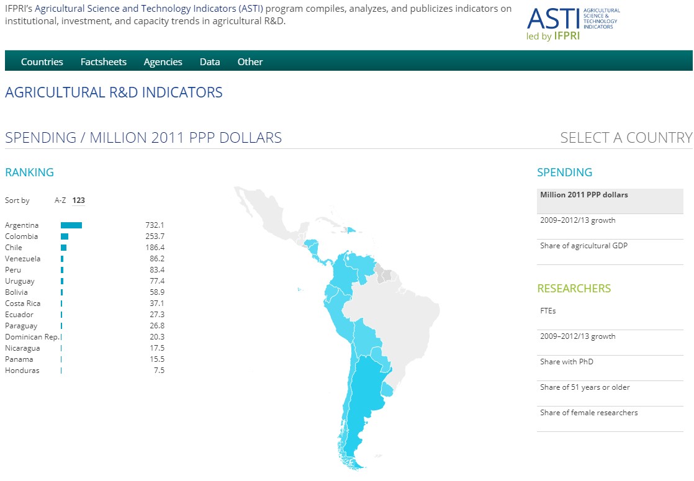Select Colombia in the ranking list
Screen dimensions: 694x481
coord(21,236)
